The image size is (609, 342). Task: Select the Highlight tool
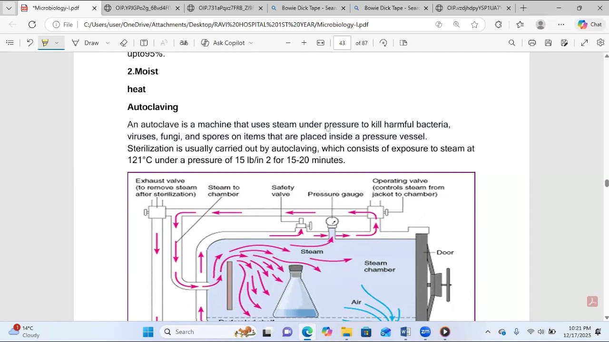coord(45,43)
